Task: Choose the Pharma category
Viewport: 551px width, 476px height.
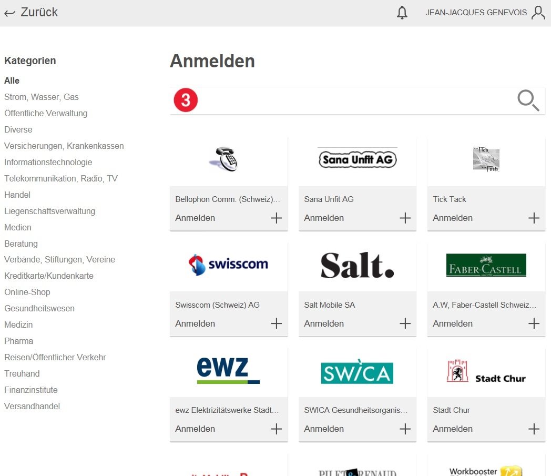Action: [x=18, y=341]
